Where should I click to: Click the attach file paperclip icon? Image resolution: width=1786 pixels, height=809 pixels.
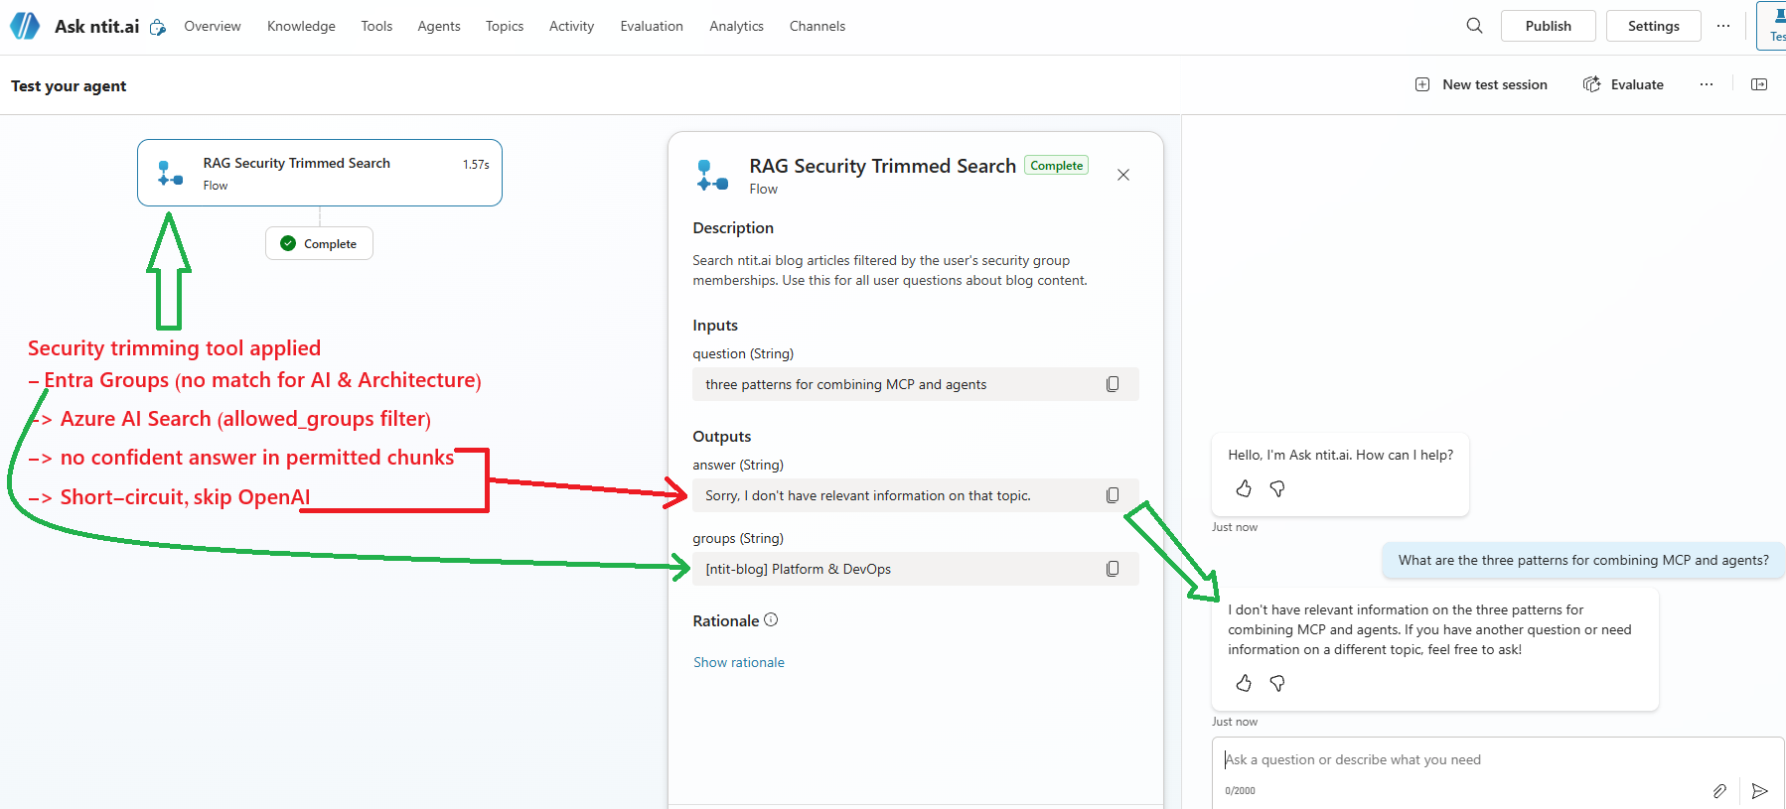click(1719, 790)
